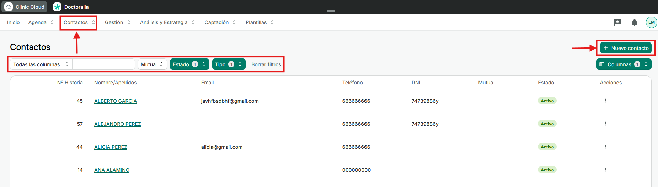This screenshot has width=658, height=187.
Task: Open actions menu for Alejandro Perez
Action: coord(605,124)
